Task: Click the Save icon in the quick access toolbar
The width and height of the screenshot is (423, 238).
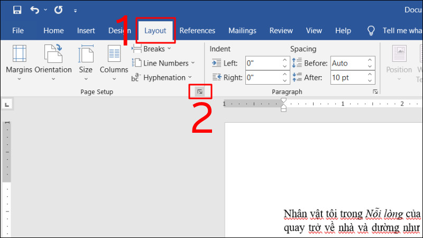Action: 17,10
